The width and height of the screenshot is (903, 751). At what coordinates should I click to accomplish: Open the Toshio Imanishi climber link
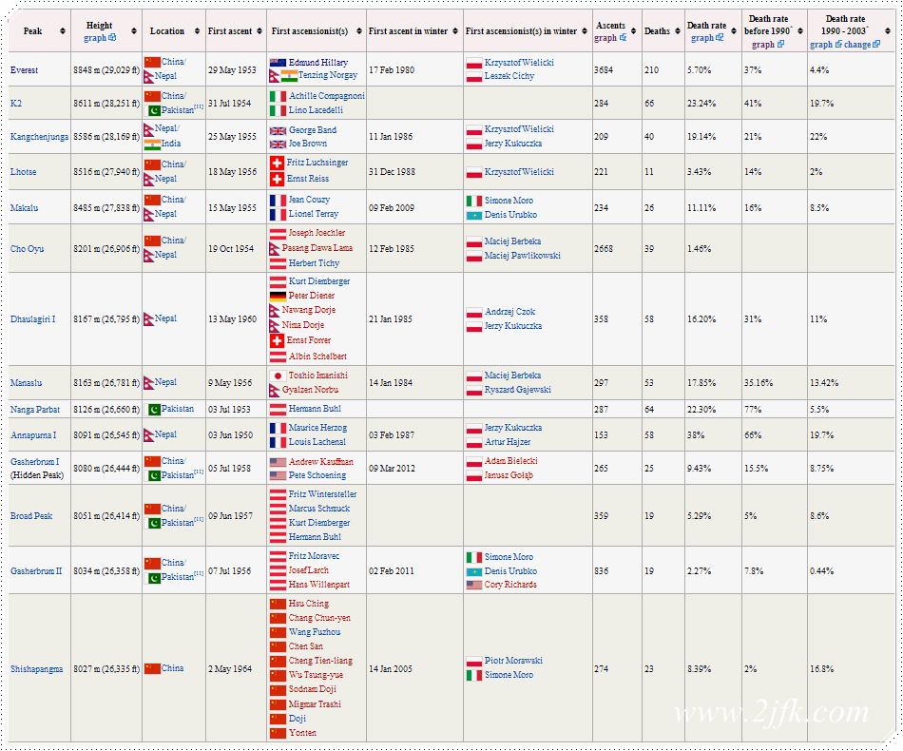(317, 375)
